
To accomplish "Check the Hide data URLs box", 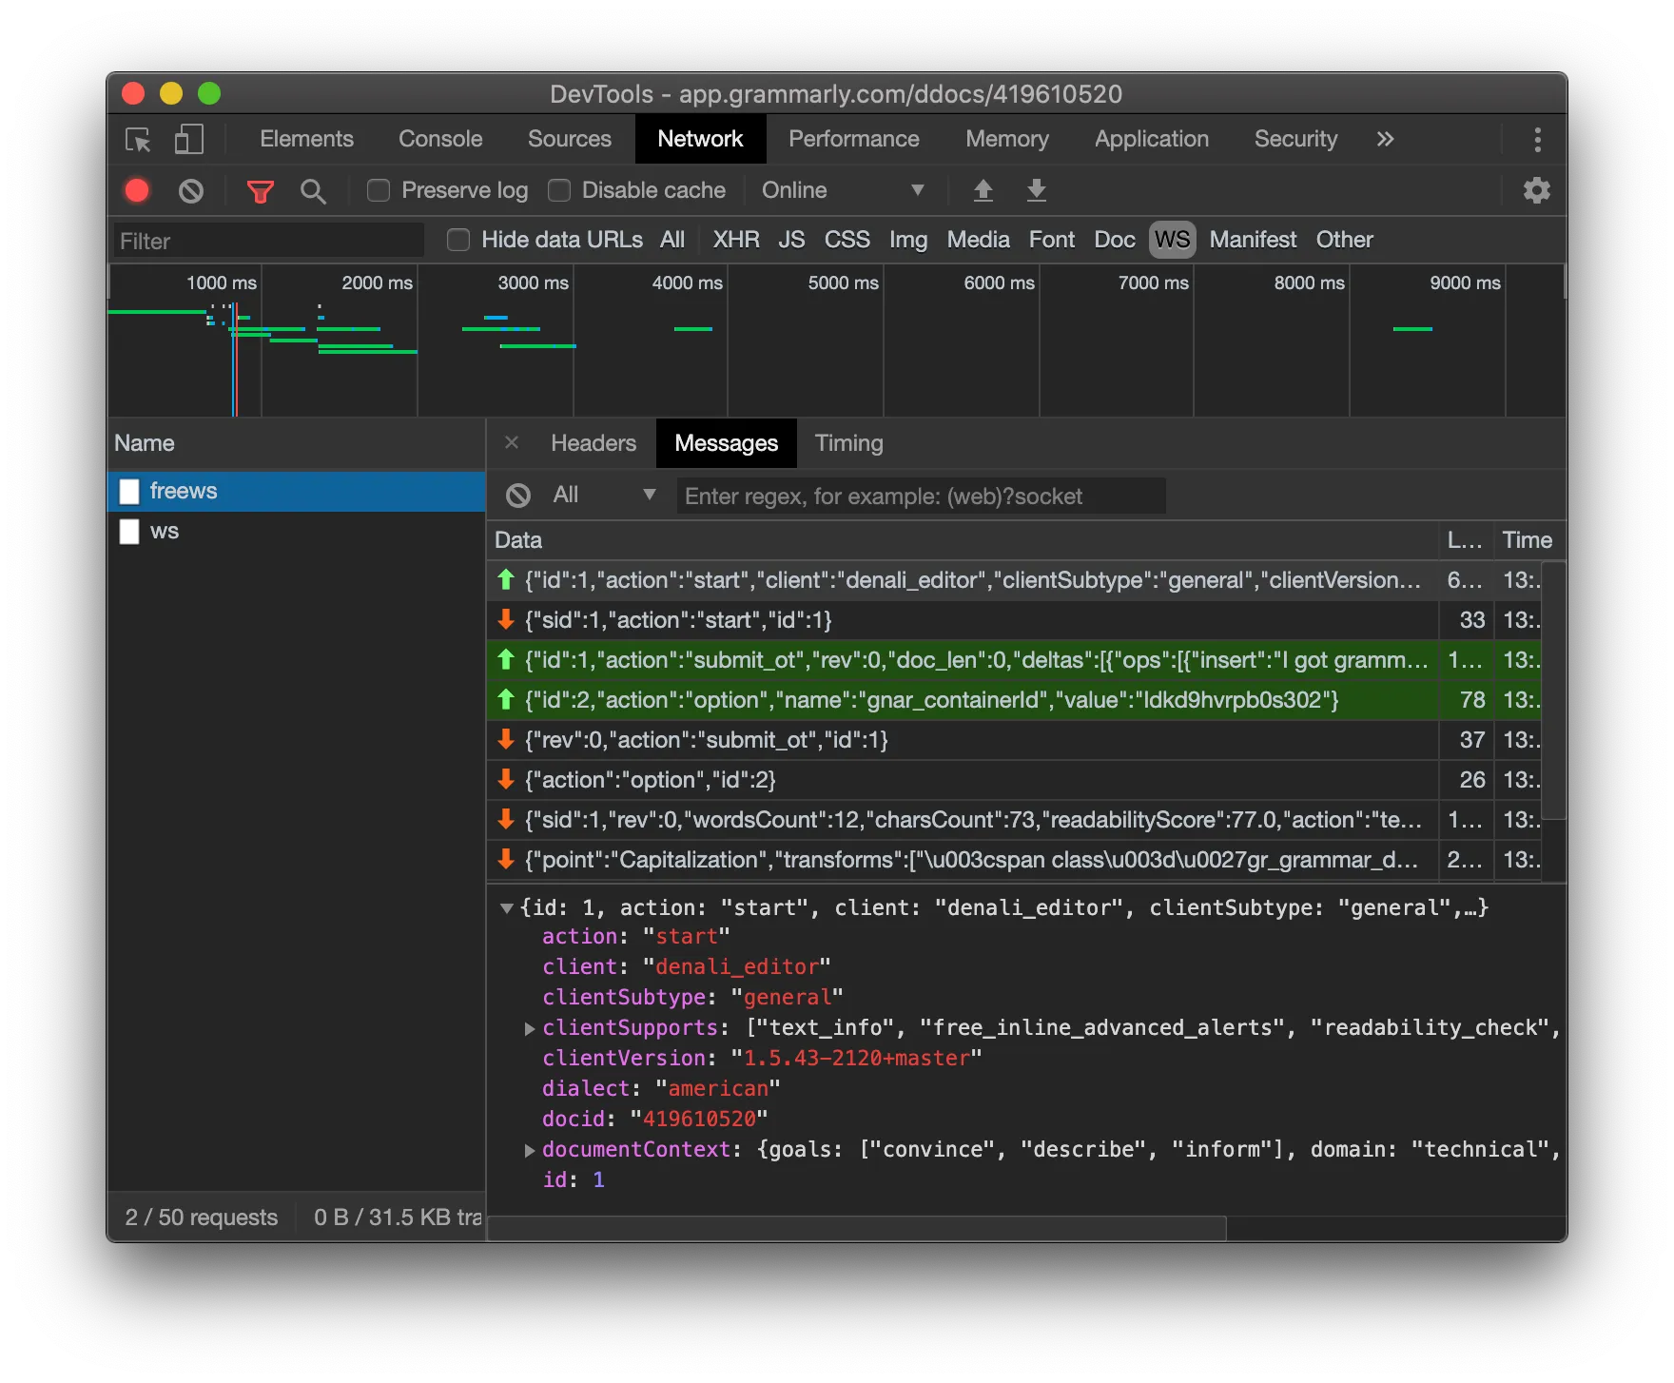I will point(458,241).
